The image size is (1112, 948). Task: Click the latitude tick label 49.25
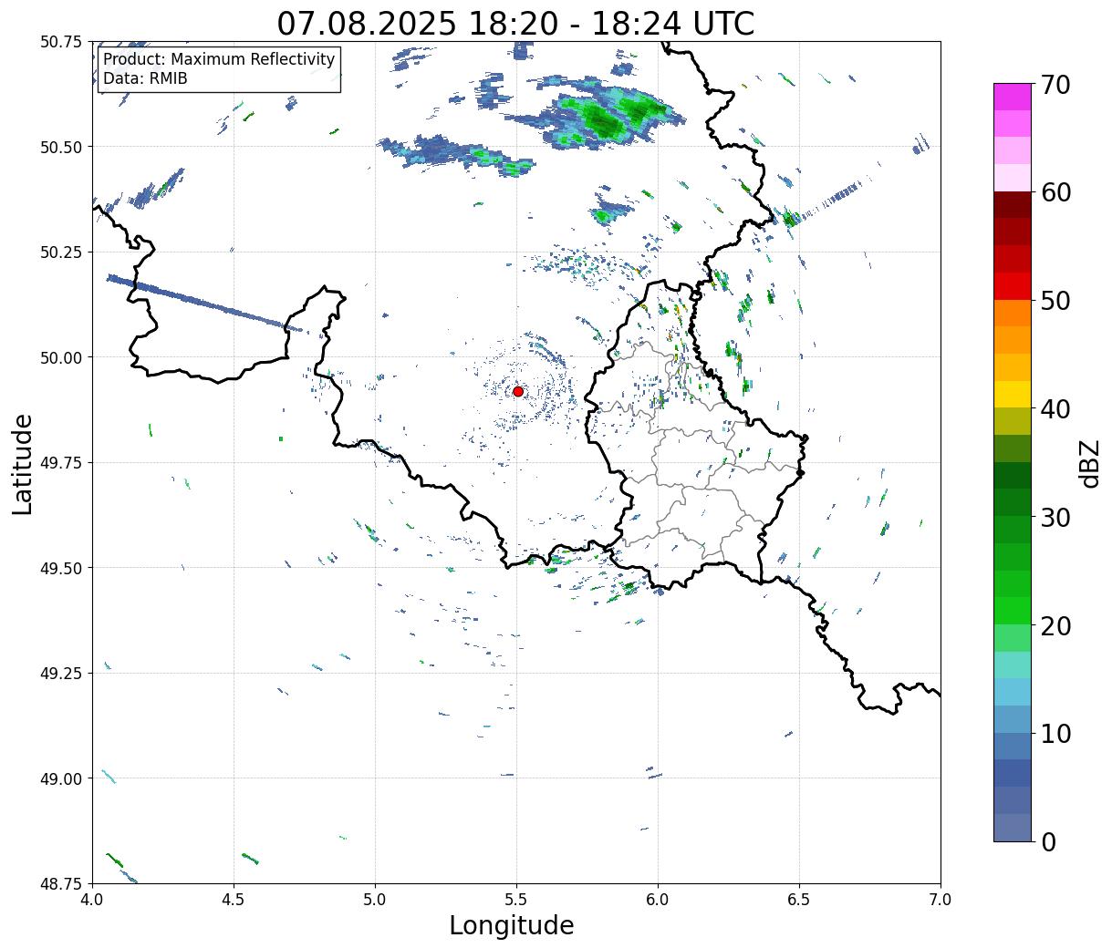(x=61, y=674)
